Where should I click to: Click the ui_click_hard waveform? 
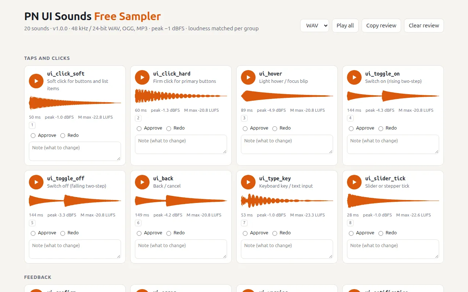[x=181, y=96]
